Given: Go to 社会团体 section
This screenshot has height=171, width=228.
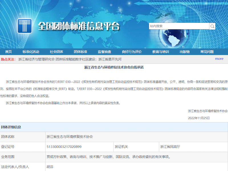Looking at the screenshot, I should click(x=56, y=52).
